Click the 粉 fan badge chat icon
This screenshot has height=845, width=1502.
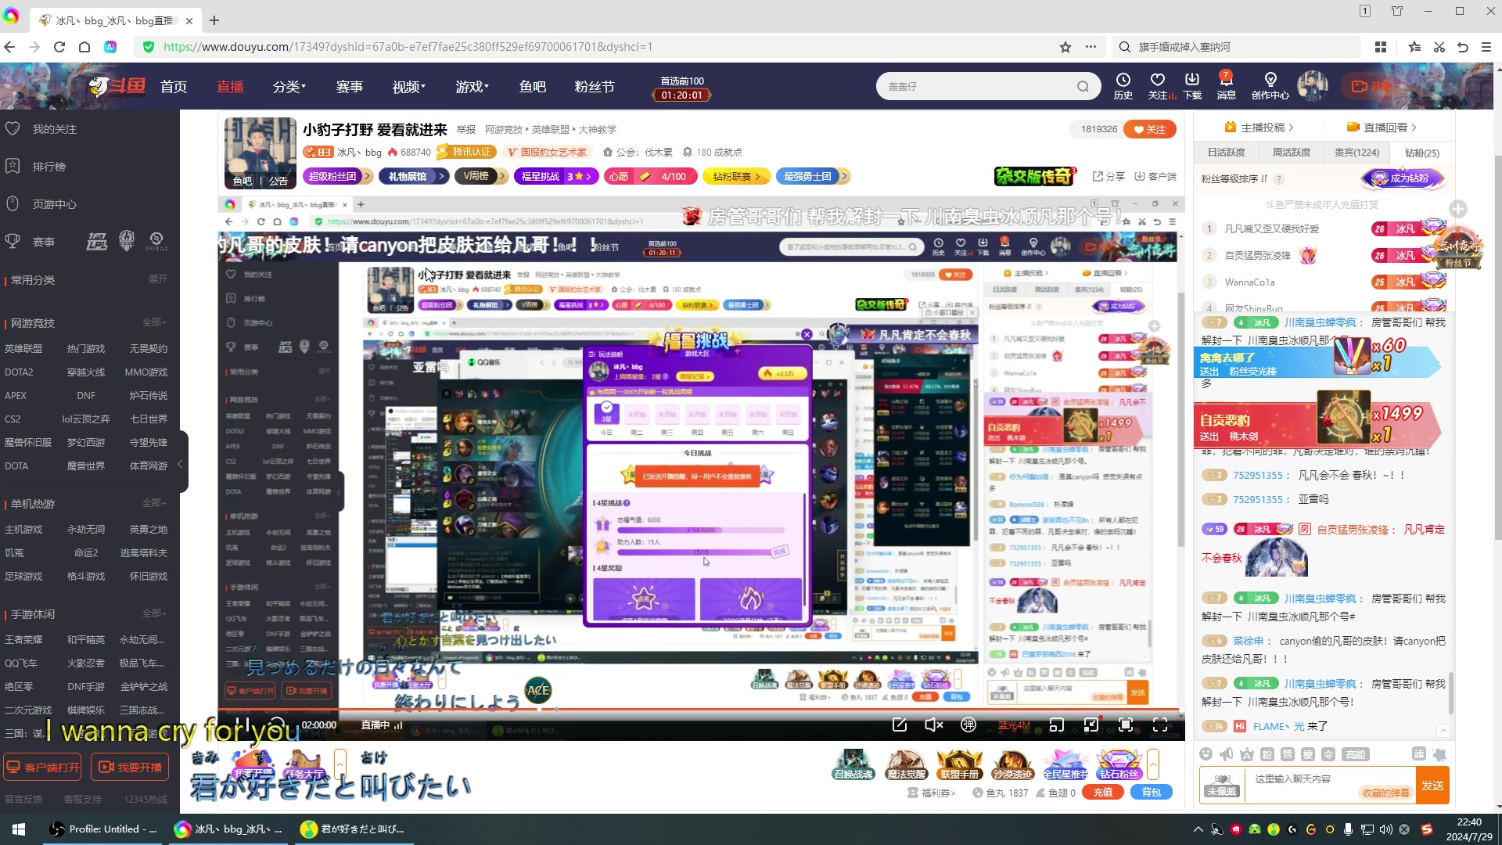click(1267, 754)
